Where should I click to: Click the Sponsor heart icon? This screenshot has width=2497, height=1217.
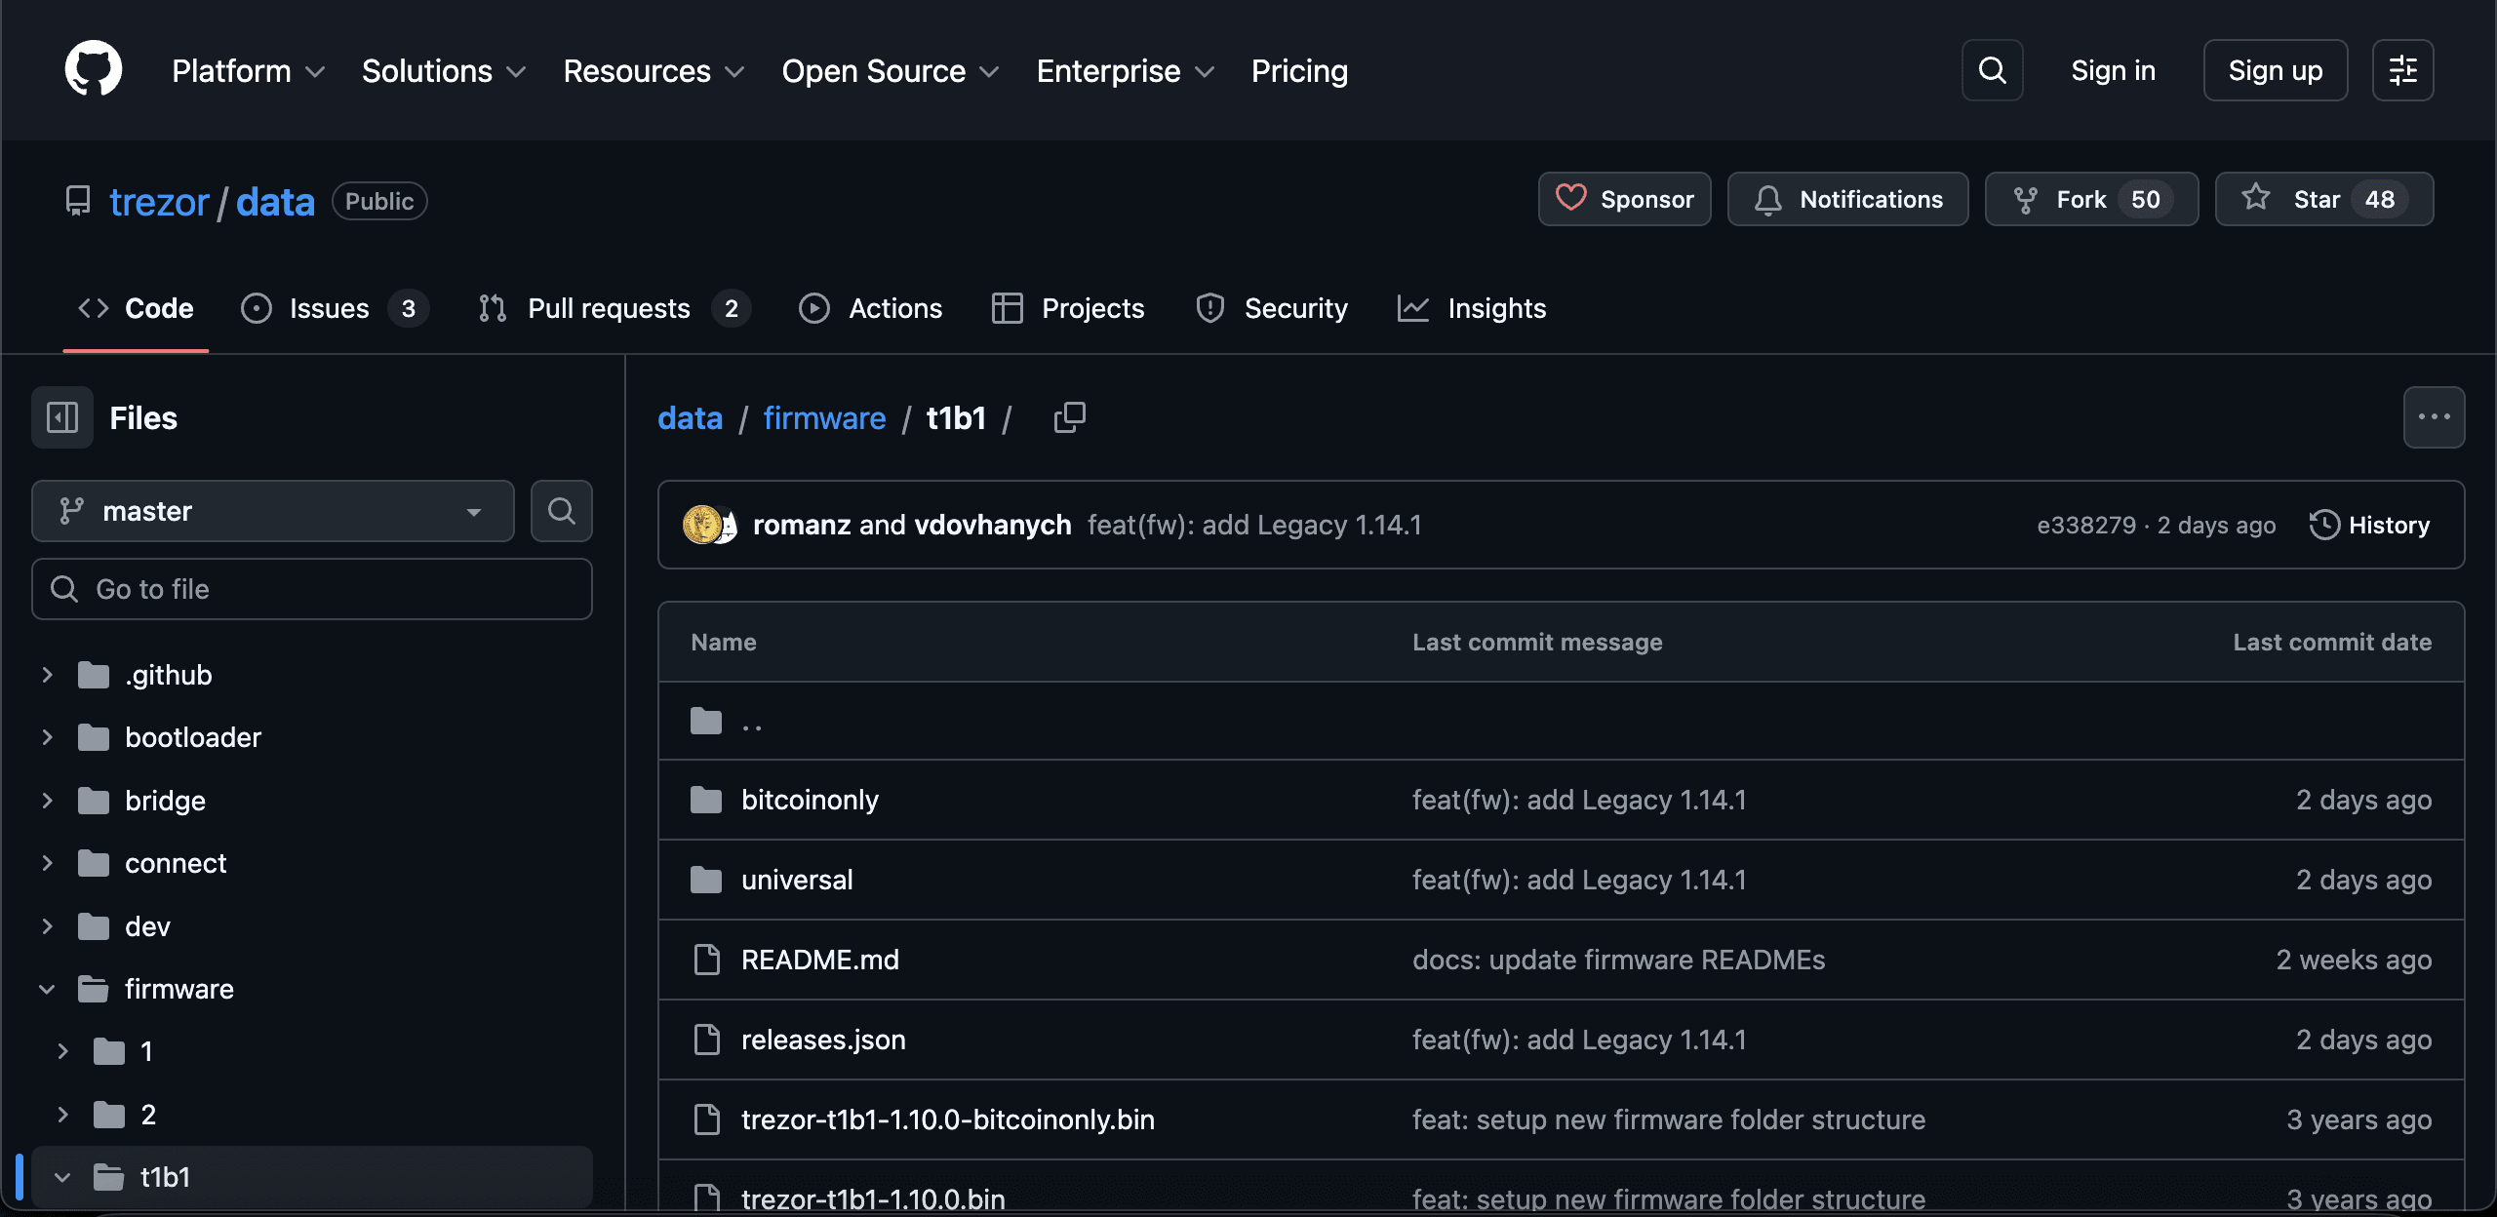1570,198
